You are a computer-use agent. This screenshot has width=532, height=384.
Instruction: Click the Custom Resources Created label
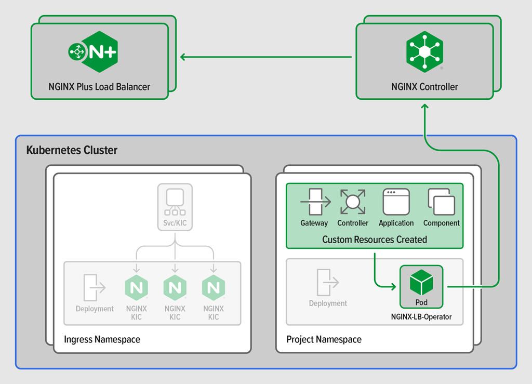pos(375,240)
